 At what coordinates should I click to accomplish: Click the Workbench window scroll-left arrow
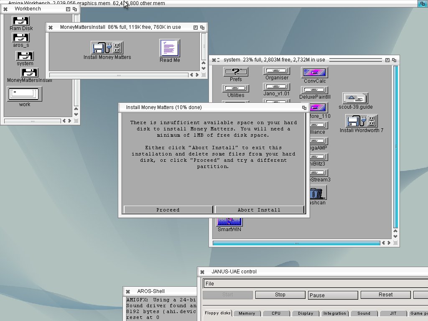click(x=64, y=121)
